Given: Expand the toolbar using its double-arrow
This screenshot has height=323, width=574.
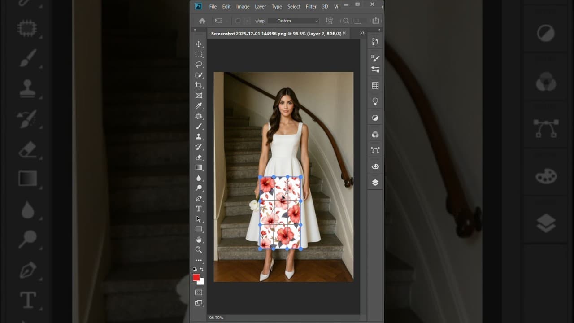Looking at the screenshot, I should [x=195, y=30].
